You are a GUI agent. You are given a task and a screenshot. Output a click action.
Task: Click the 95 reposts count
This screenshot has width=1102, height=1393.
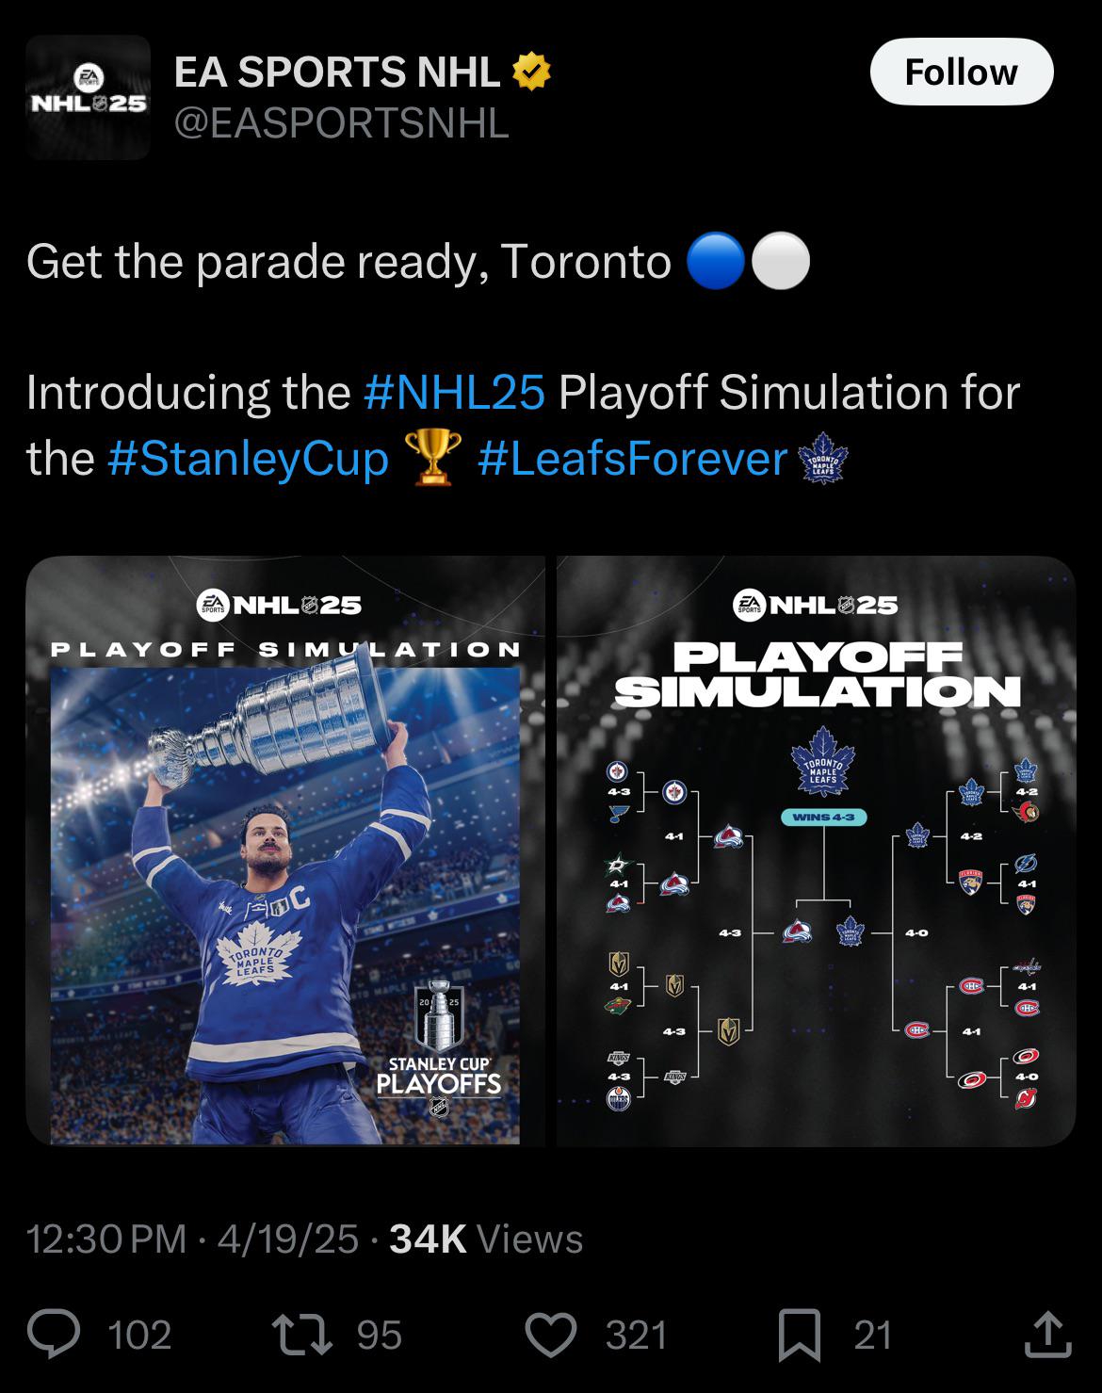(379, 1336)
